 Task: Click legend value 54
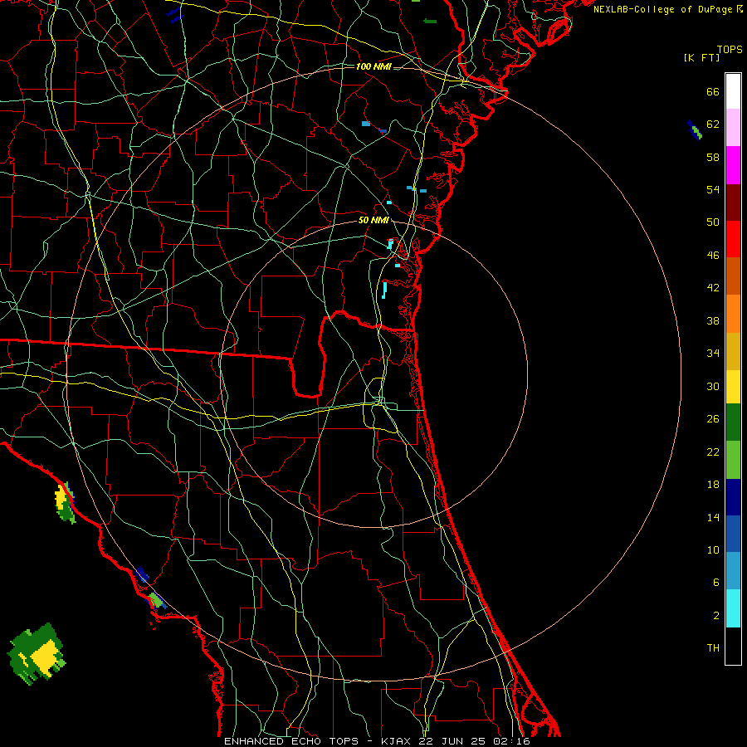tap(713, 189)
